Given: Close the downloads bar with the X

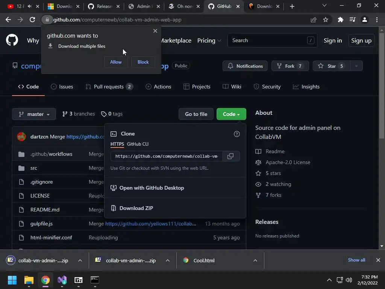Looking at the screenshot, I should 378,260.
